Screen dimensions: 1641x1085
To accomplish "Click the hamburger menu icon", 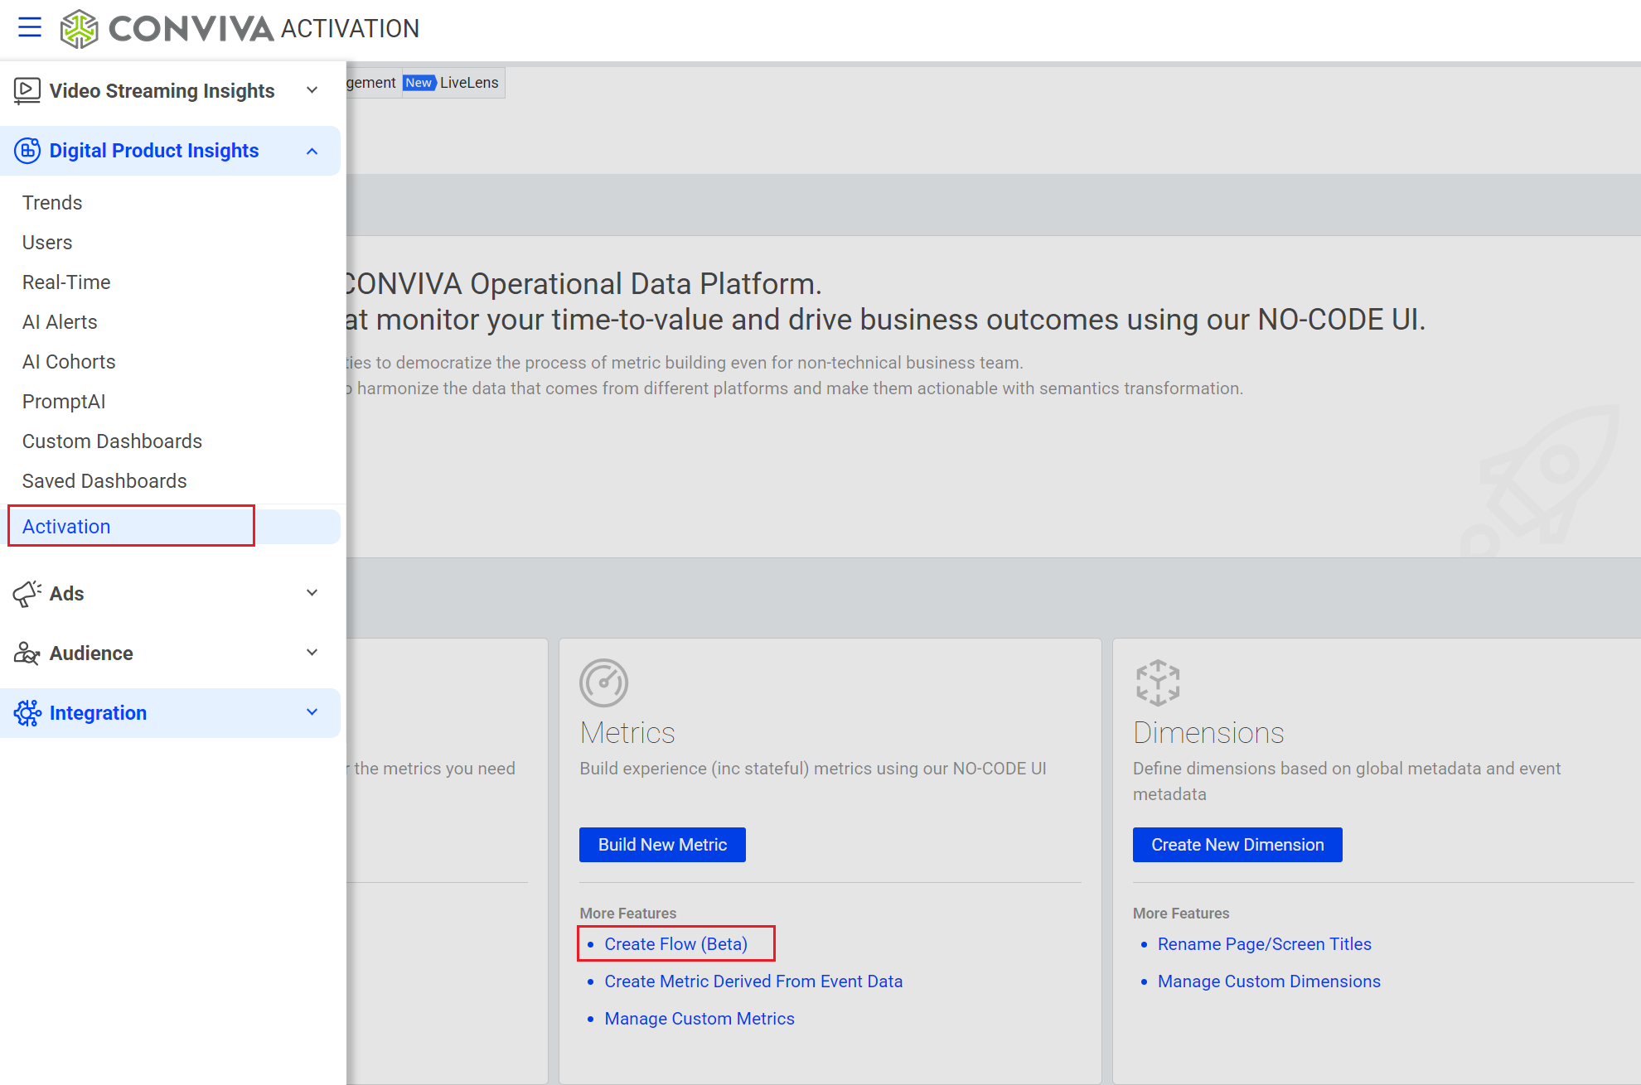I will click(30, 28).
